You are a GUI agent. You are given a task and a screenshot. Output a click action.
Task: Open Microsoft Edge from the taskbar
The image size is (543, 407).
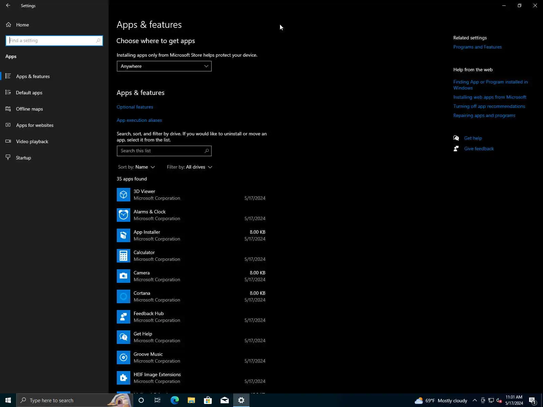click(x=174, y=400)
